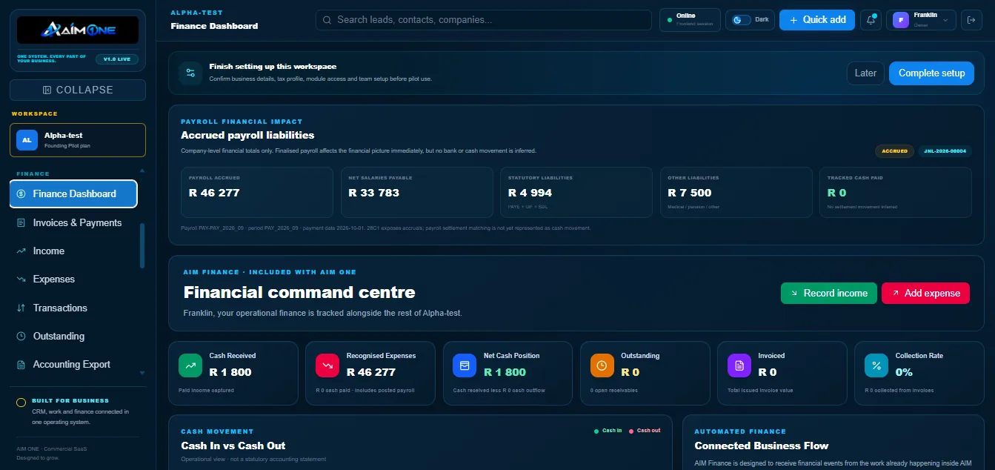The image size is (995, 470).
Task: Open Invoices & Payments menu item
Action: 73,222
